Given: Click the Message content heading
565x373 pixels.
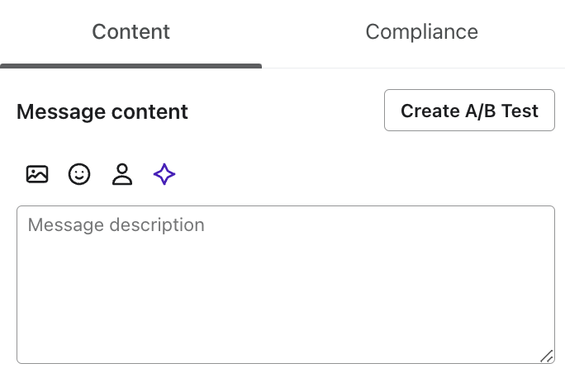Looking at the screenshot, I should tap(102, 111).
